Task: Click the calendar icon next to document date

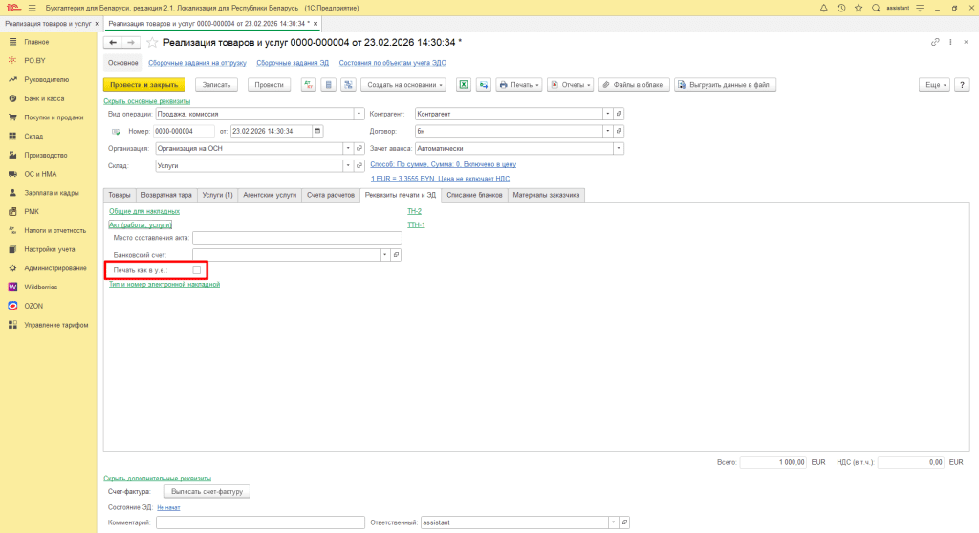Action: pyautogui.click(x=317, y=131)
